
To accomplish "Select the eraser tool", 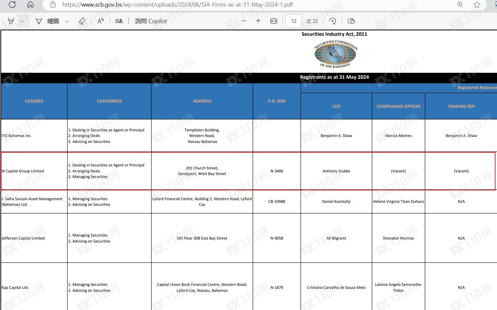I will point(82,21).
